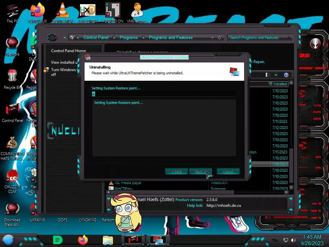Open the FURRY FUX Firefox shortcut

(x=37, y=13)
